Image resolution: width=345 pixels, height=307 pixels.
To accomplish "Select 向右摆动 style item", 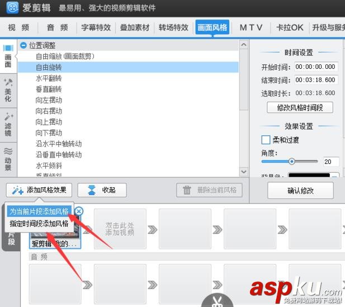I will point(128,111).
